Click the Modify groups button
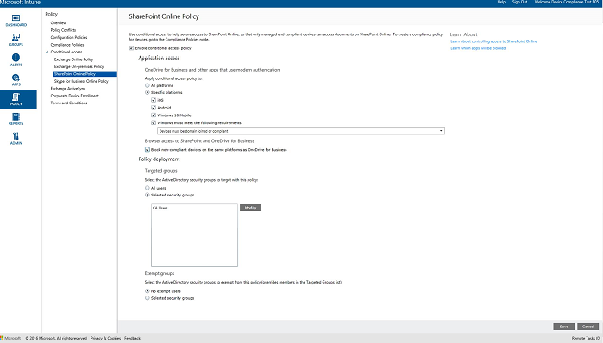 pyautogui.click(x=250, y=208)
